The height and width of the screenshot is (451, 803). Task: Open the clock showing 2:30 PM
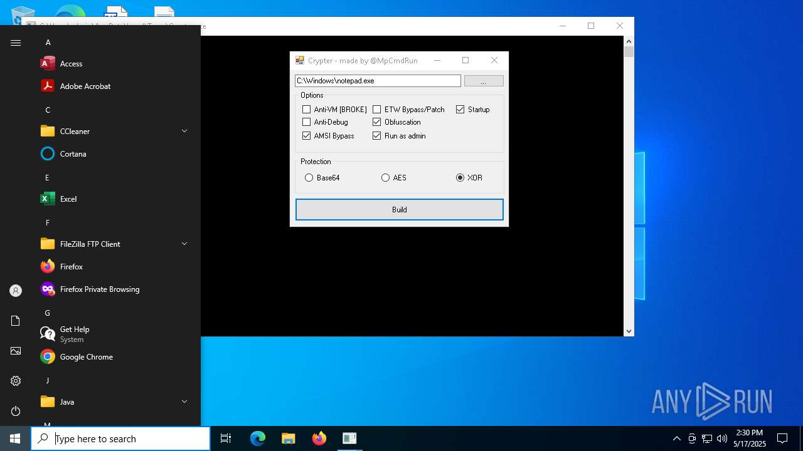point(750,438)
